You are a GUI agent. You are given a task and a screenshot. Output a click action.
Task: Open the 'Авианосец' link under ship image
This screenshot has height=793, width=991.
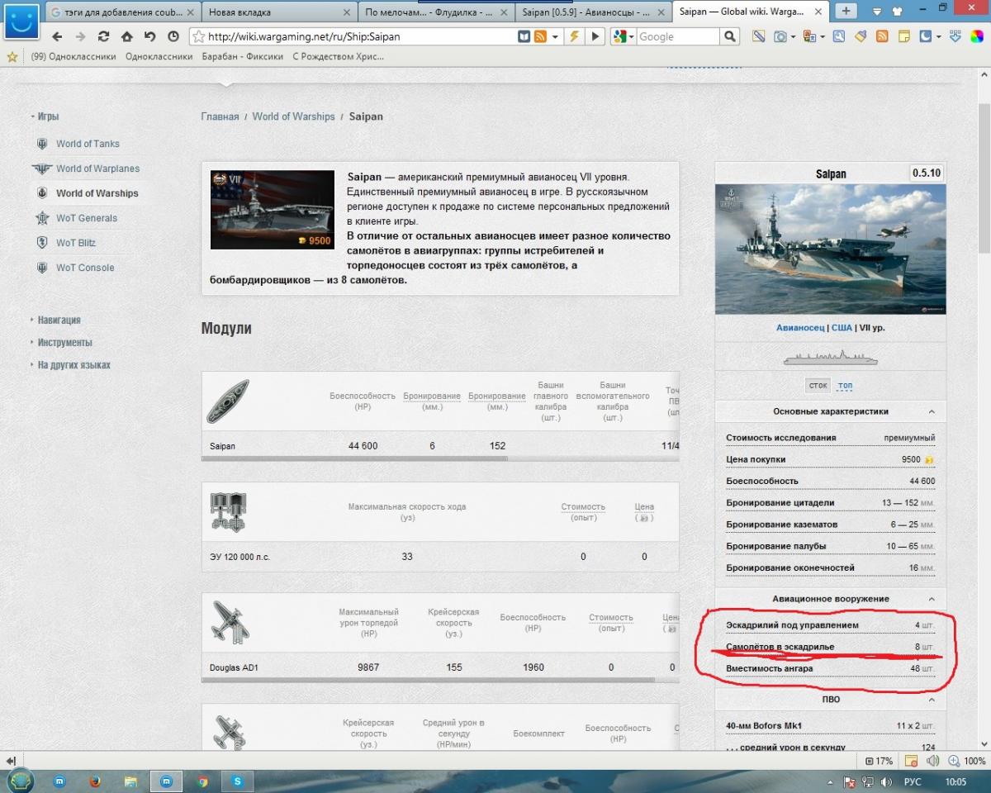[799, 328]
